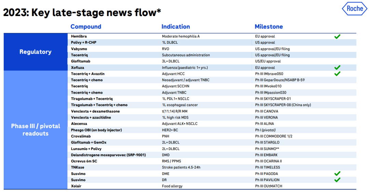Click the Glofitamab compound cell in Regulatory
This screenshot has height=192, width=369.
coord(81,61)
